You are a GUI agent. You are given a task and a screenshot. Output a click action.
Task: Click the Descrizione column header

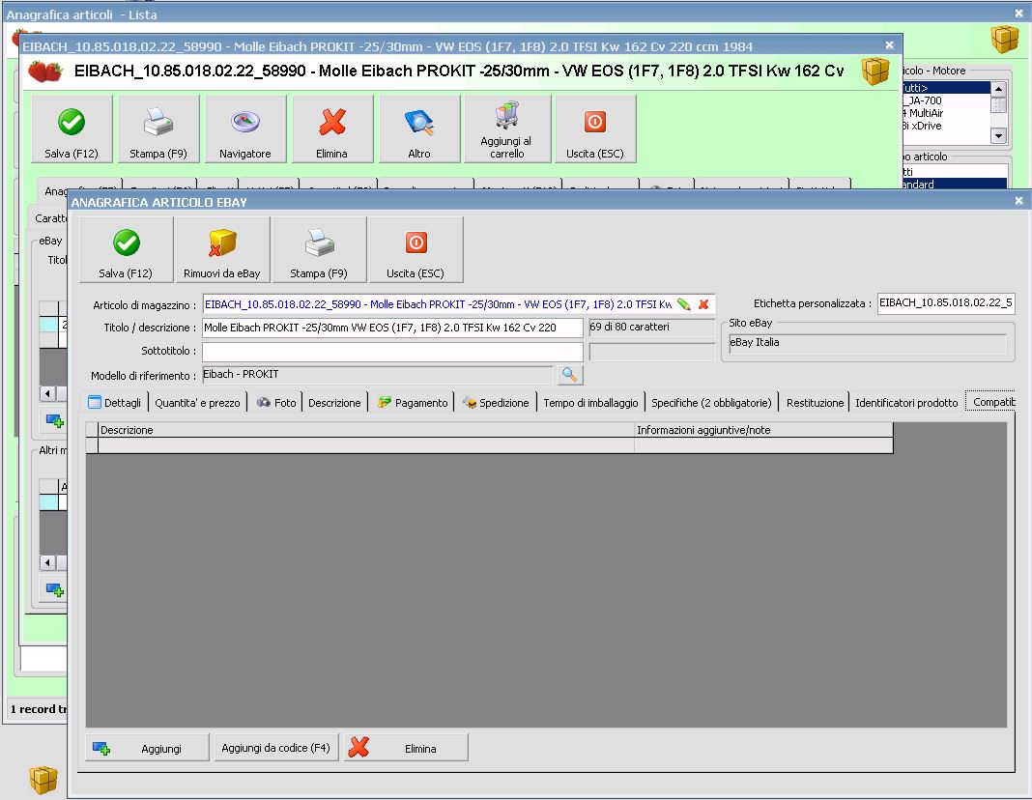(x=366, y=430)
